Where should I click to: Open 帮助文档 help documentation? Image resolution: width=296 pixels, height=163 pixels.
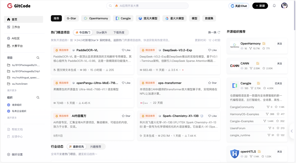pyautogui.click(x=14, y=130)
